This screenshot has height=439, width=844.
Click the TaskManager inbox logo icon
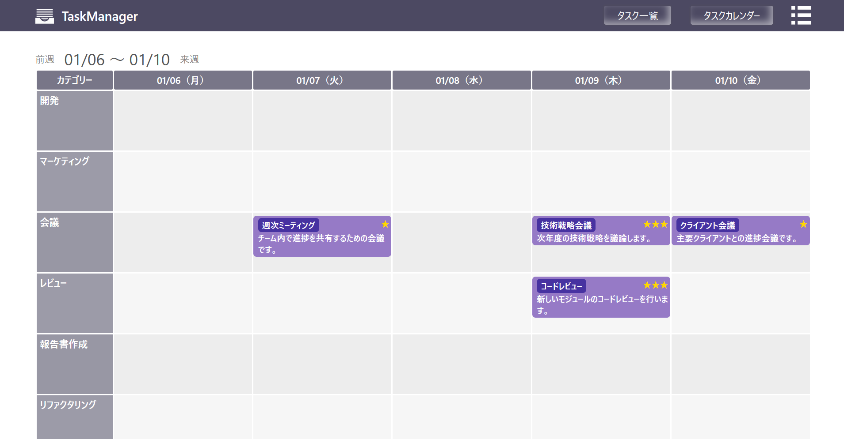pos(45,16)
